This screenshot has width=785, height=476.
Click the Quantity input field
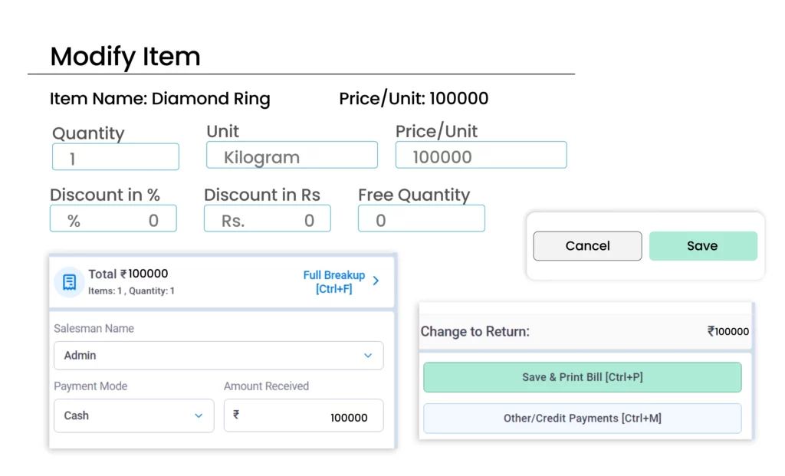pyautogui.click(x=115, y=157)
